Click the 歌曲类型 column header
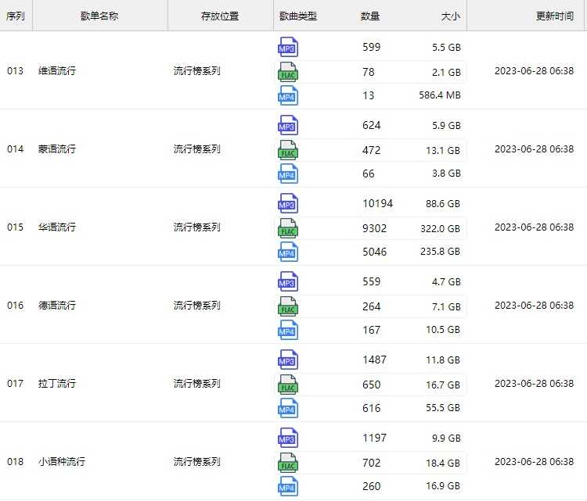Image resolution: width=587 pixels, height=501 pixels. tap(298, 16)
